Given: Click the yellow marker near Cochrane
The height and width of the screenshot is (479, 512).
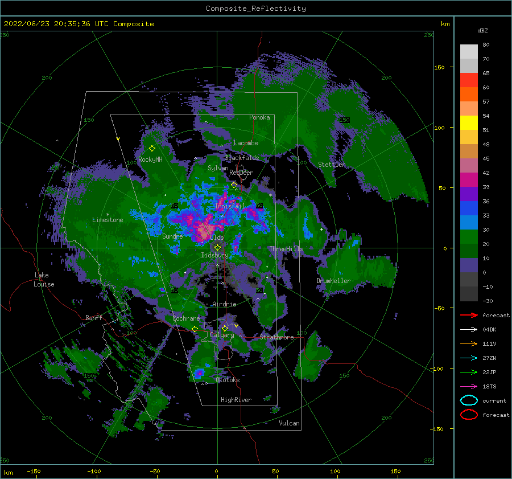Looking at the screenshot, I should tap(195, 329).
